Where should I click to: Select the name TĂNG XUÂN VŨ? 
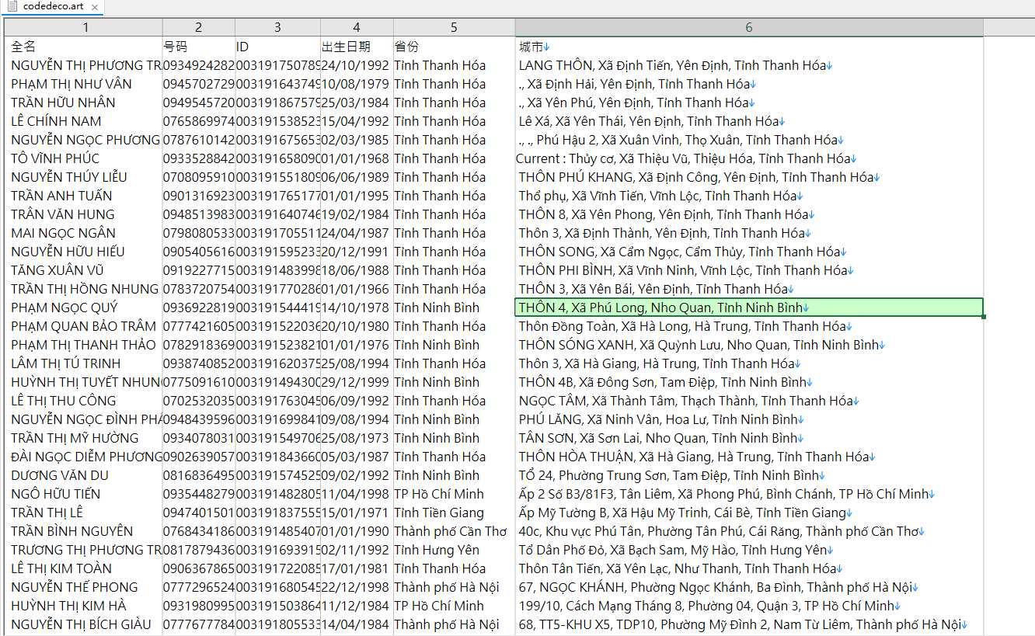click(57, 270)
